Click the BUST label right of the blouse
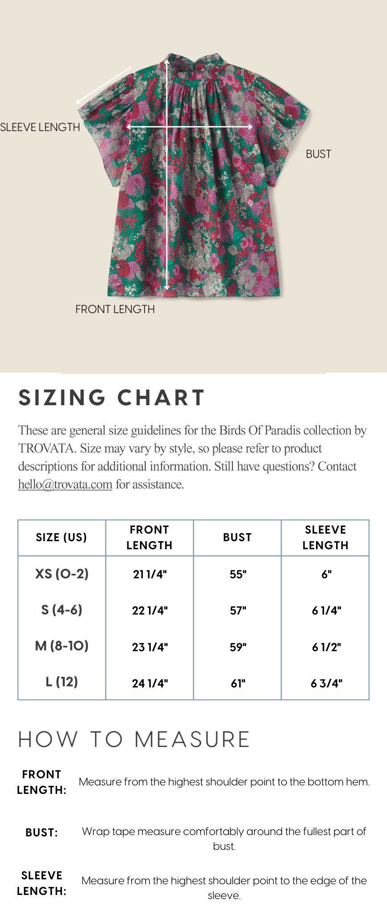The width and height of the screenshot is (387, 916). point(318,154)
